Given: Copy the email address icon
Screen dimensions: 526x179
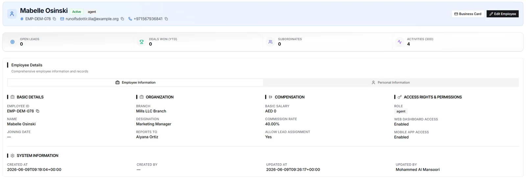Looking at the screenshot, I should (x=122, y=19).
